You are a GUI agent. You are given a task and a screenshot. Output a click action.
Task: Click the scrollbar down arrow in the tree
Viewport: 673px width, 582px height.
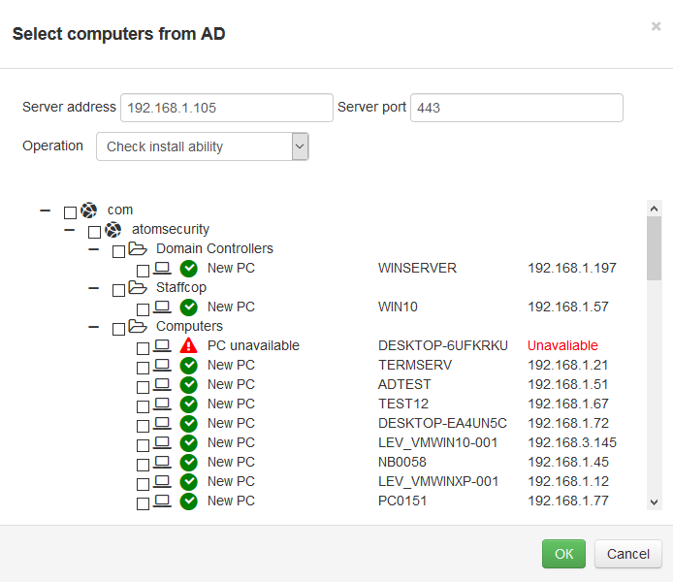pos(654,501)
